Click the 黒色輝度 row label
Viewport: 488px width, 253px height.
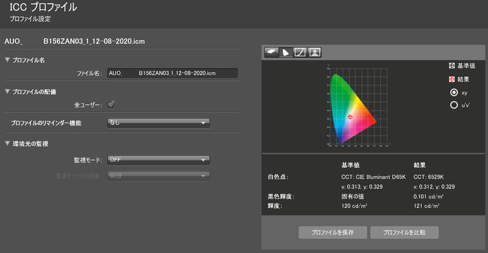point(281,197)
